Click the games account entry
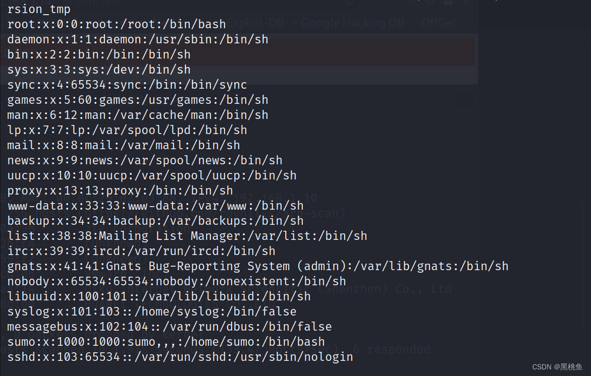 click(x=138, y=100)
